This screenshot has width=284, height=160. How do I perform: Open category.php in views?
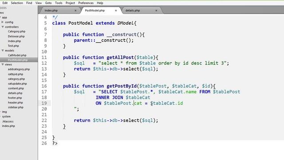pos(16,79)
